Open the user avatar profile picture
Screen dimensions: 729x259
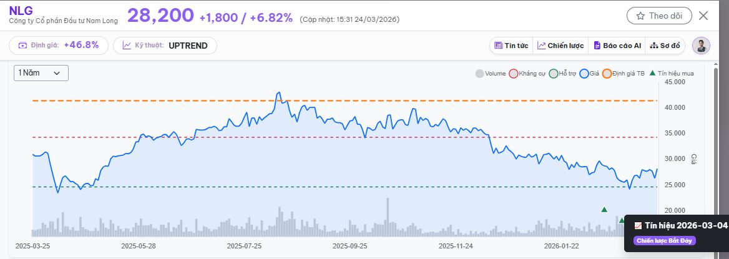[702, 46]
